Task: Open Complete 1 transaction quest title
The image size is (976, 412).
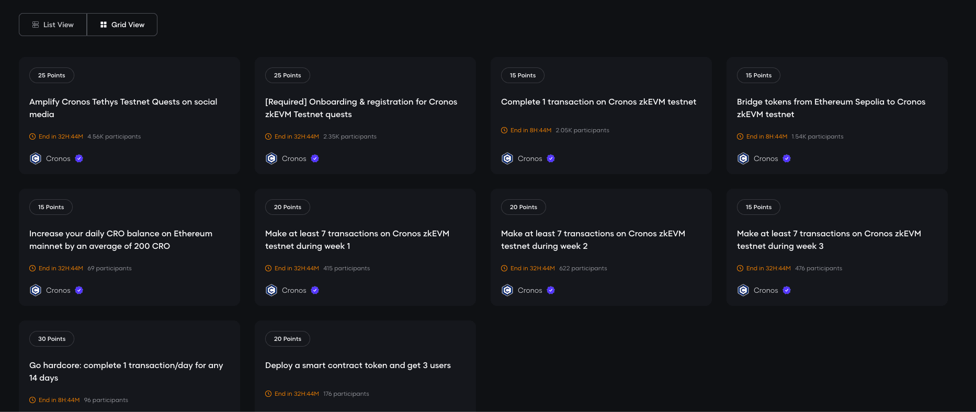Action: click(598, 102)
